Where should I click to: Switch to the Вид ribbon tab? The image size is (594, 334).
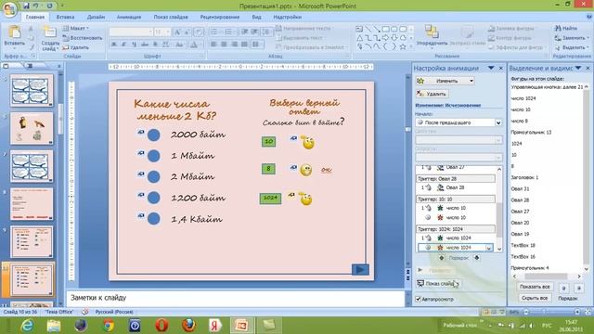[256, 17]
